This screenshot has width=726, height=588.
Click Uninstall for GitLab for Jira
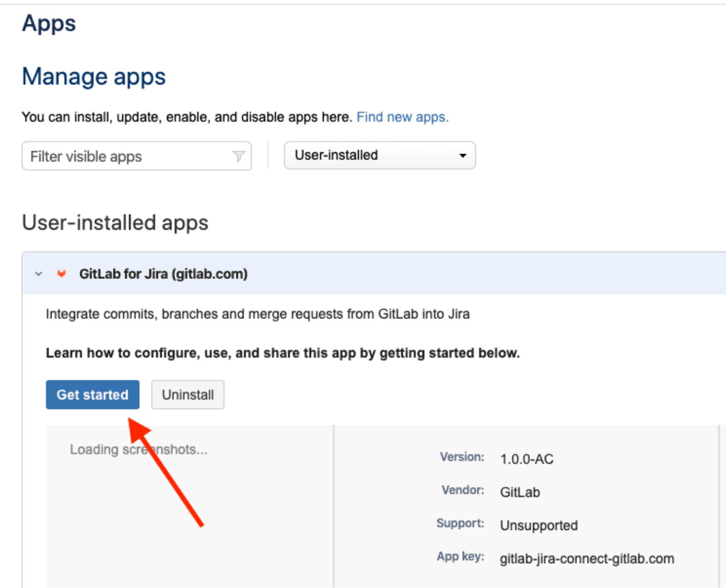(x=187, y=395)
